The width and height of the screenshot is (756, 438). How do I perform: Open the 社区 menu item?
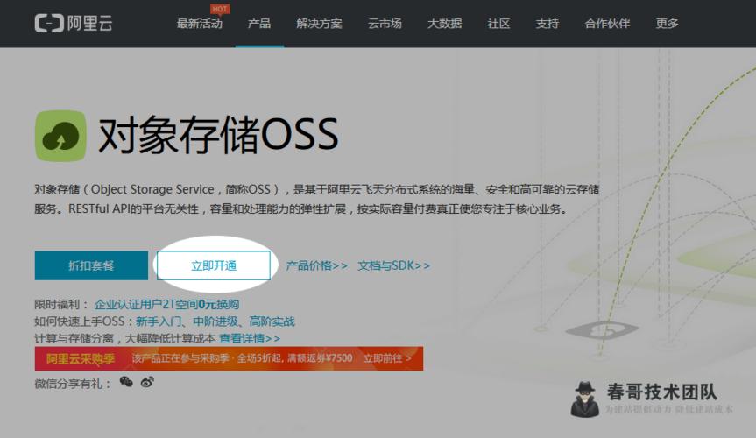(x=498, y=24)
